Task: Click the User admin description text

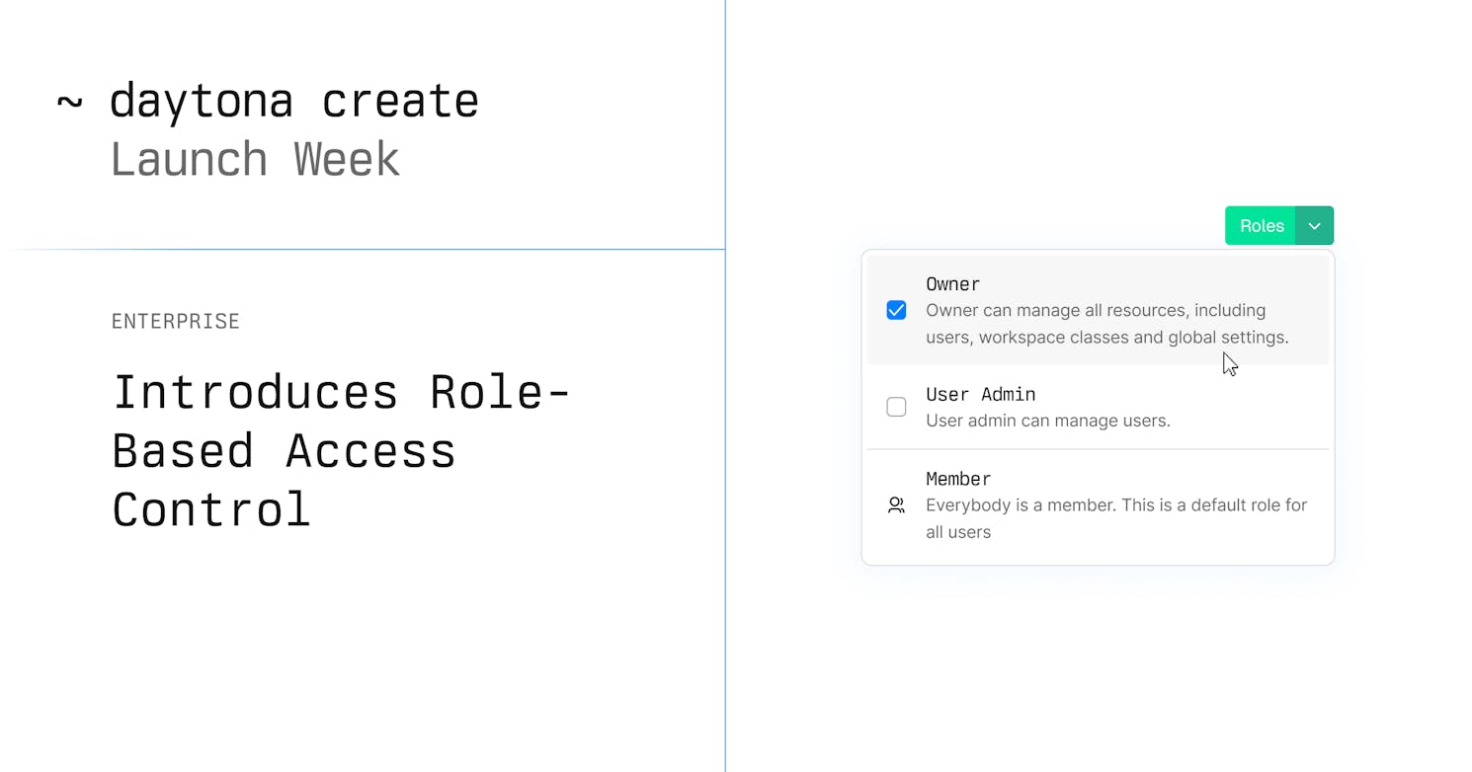Action: pos(1047,421)
